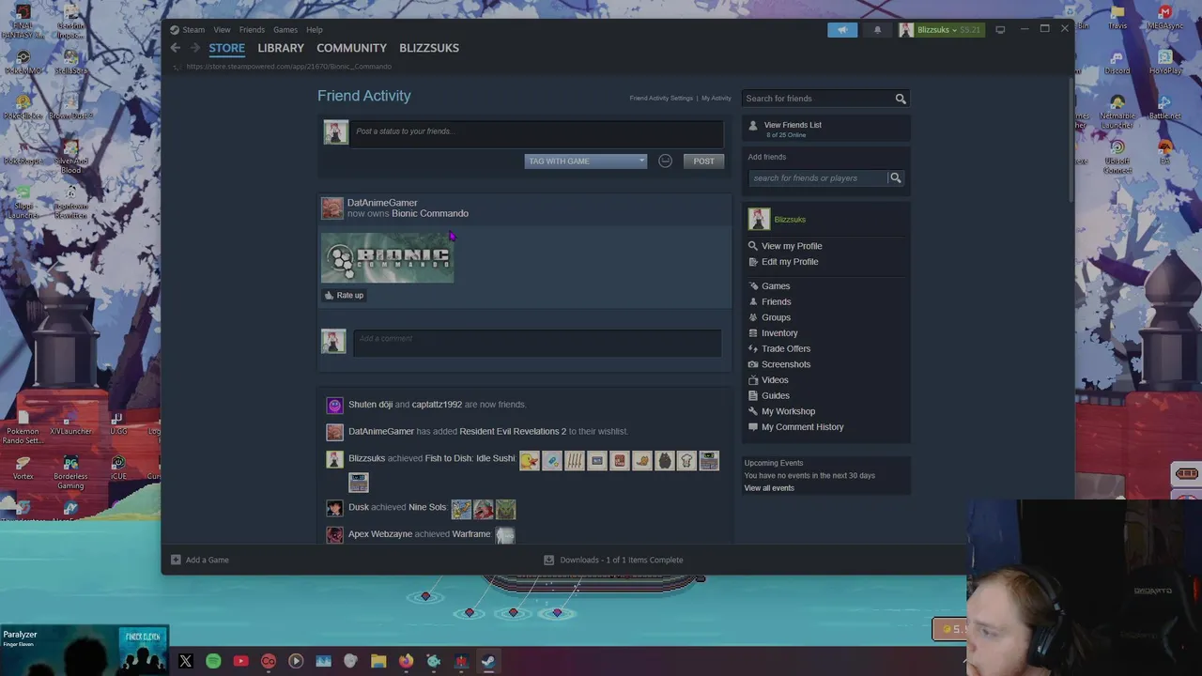Image resolution: width=1202 pixels, height=676 pixels.
Task: Switch to the STORE tab
Action: pyautogui.click(x=226, y=48)
